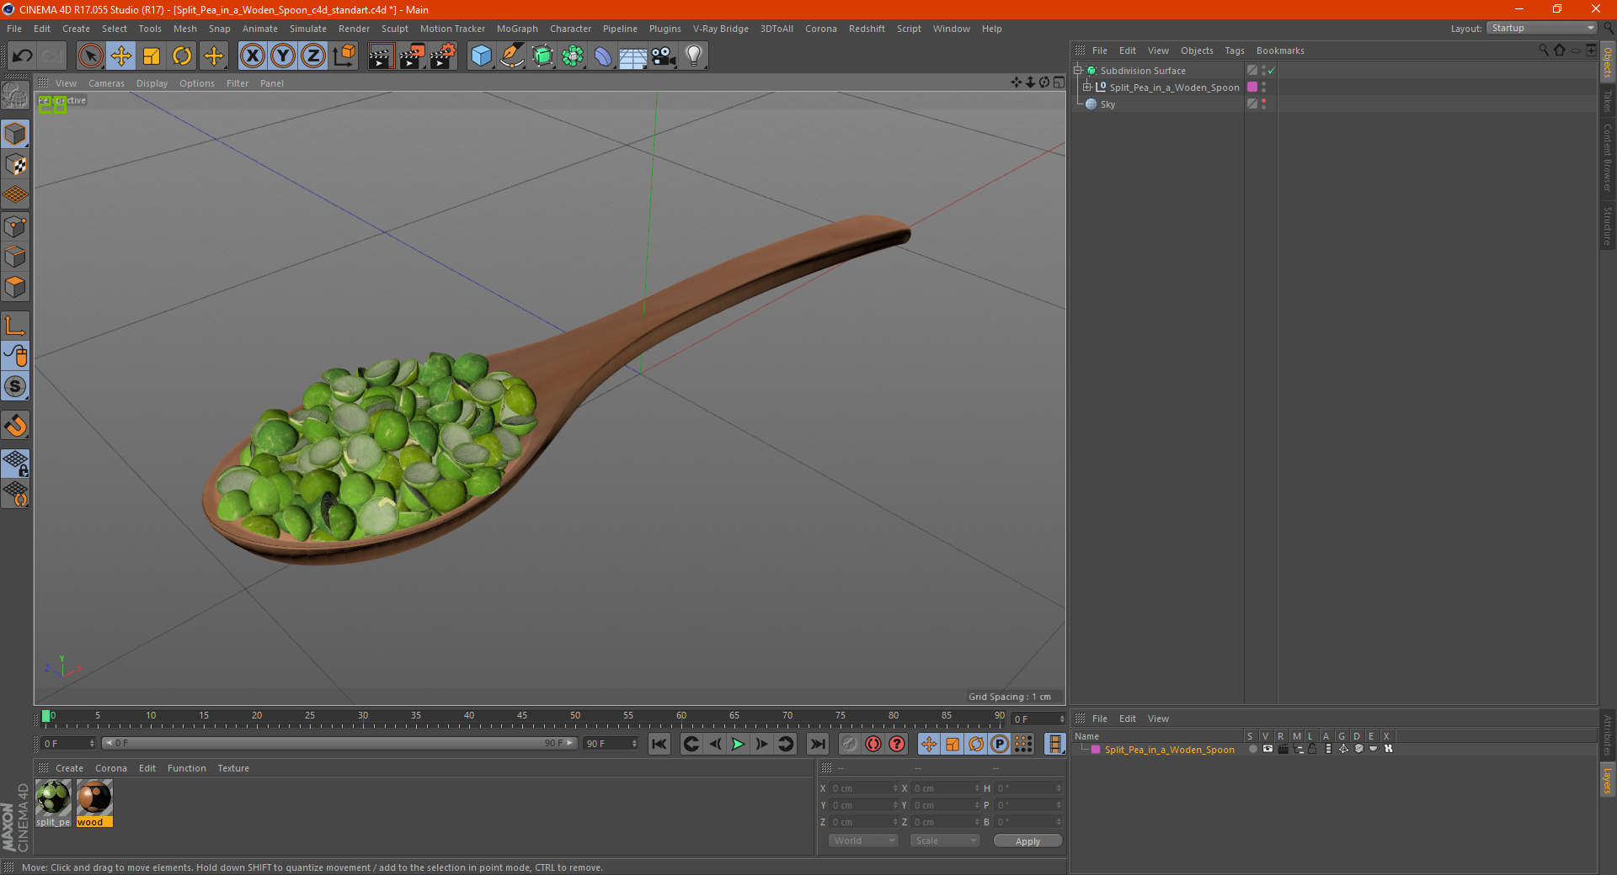1617x875 pixels.
Task: Expand the Split_Pea_in_a_Woden_Spoon object
Action: pyautogui.click(x=1087, y=87)
